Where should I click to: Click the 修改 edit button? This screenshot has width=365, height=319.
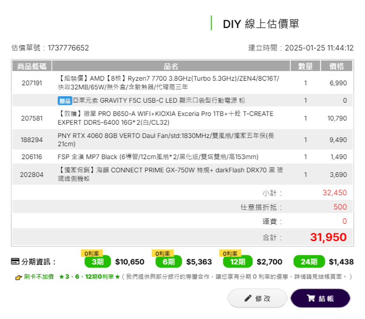pyautogui.click(x=257, y=298)
